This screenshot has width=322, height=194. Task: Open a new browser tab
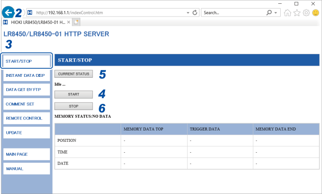tap(76, 22)
